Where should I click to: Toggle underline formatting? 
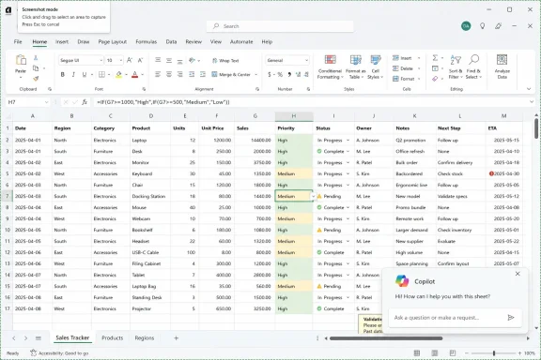(85, 74)
